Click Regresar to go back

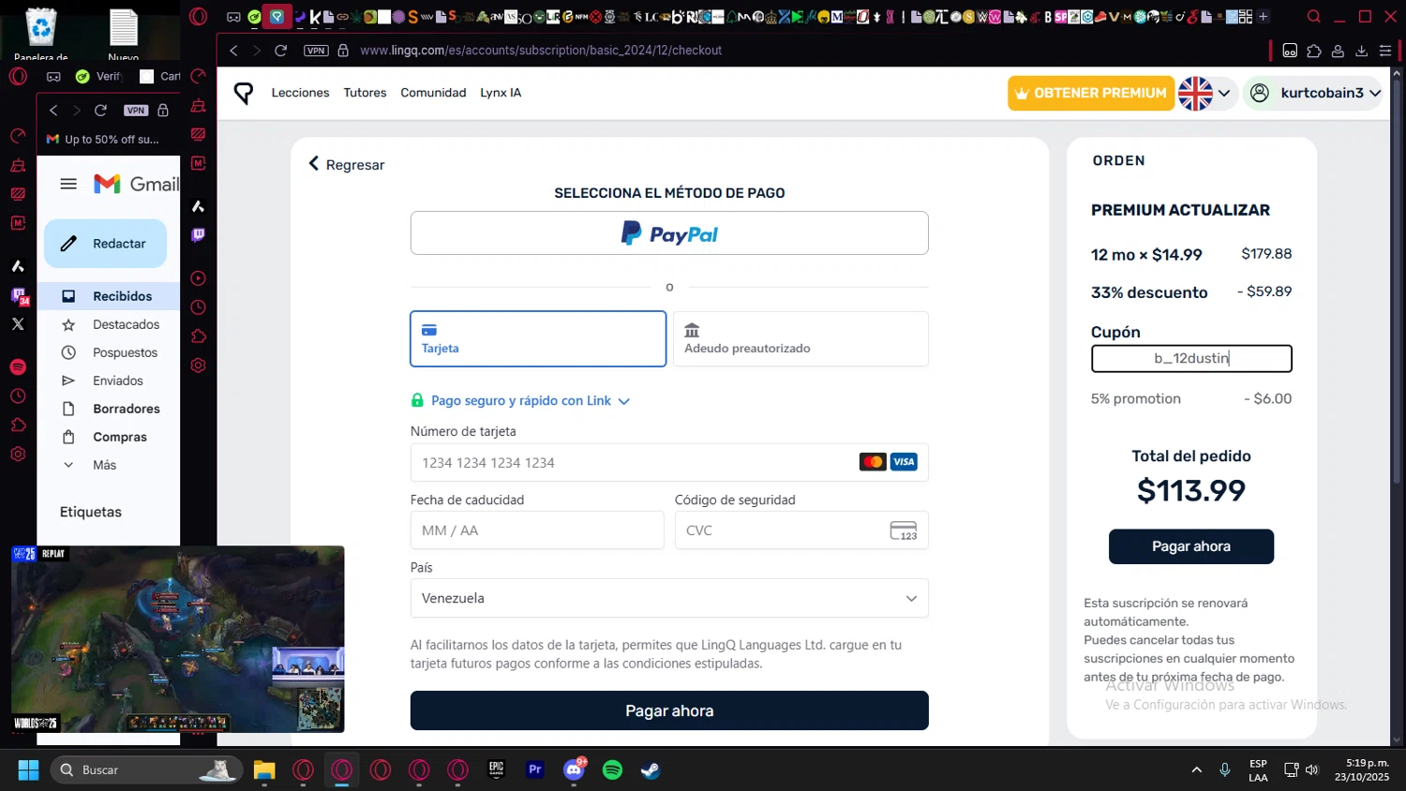(347, 164)
